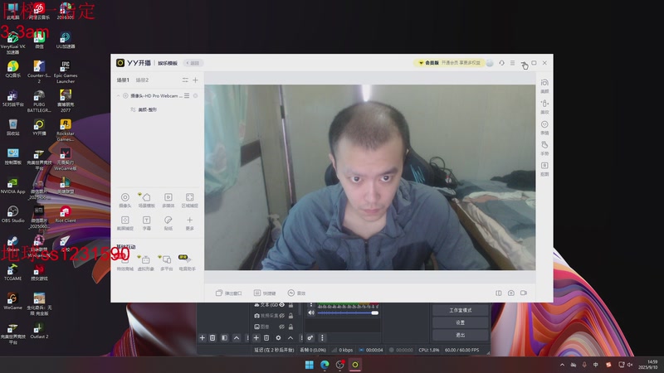Click the screenshot camera icon below preview
Viewport: 664px width, 373px height.
pyautogui.click(x=511, y=293)
